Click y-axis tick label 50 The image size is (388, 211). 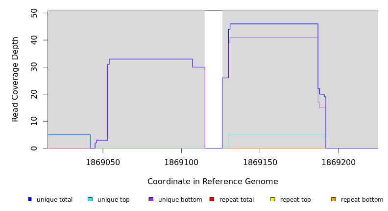34,13
